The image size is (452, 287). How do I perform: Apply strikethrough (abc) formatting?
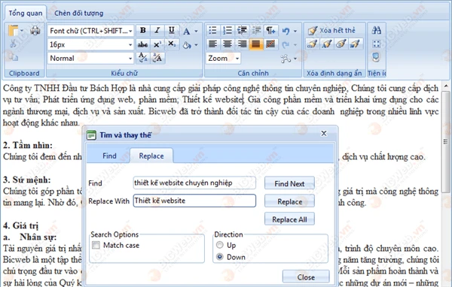tap(142, 44)
